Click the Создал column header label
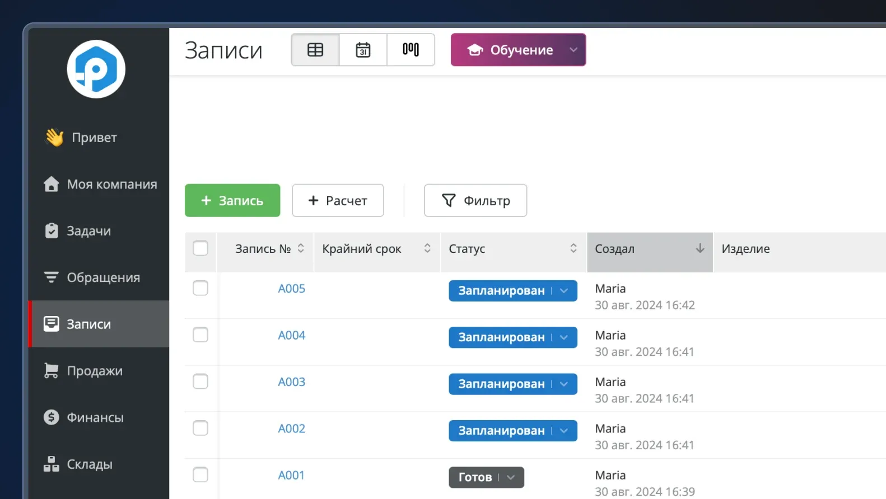The width and height of the screenshot is (886, 499). click(614, 248)
